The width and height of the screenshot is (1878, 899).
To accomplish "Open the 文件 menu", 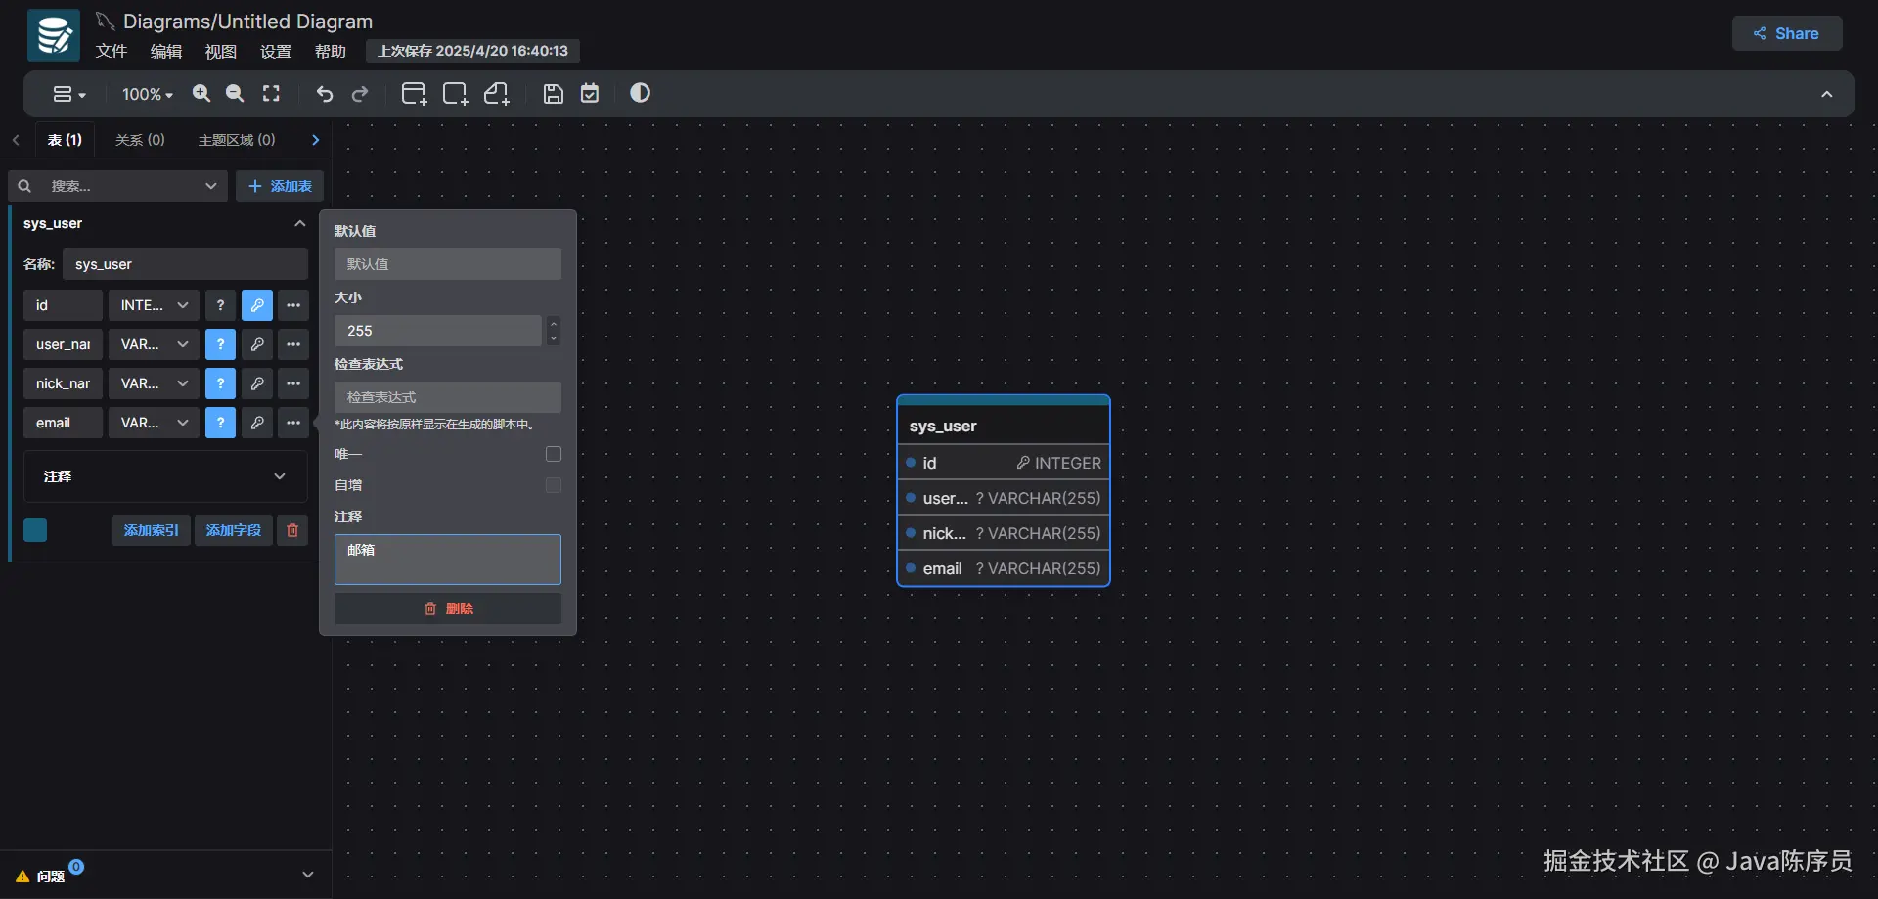I will 111,51.
